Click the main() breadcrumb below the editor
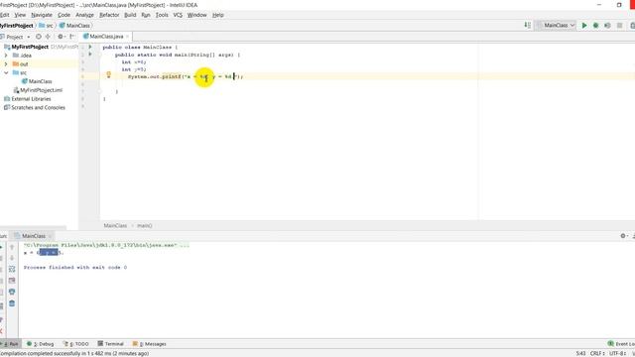This screenshot has width=635, height=357. point(145,226)
